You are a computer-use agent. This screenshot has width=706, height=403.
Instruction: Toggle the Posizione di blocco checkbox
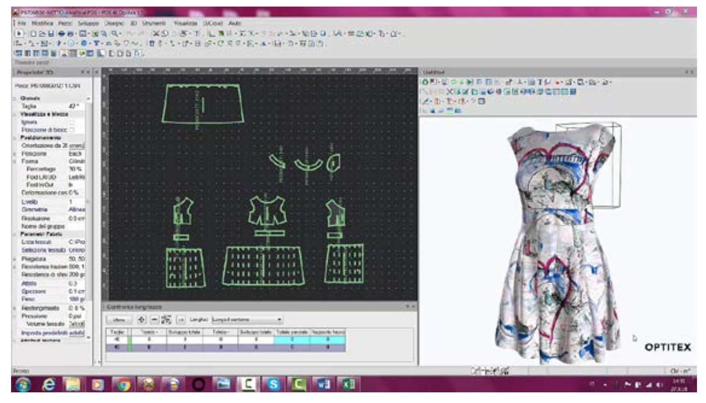click(72, 130)
